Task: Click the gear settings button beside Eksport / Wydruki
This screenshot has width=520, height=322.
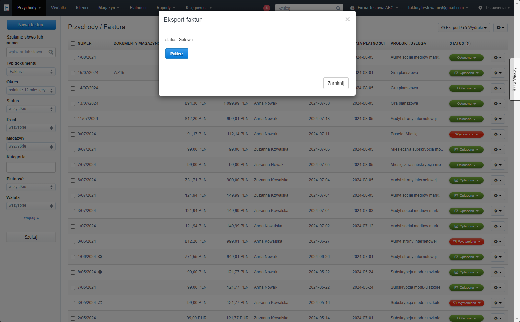Action: pyautogui.click(x=501, y=28)
